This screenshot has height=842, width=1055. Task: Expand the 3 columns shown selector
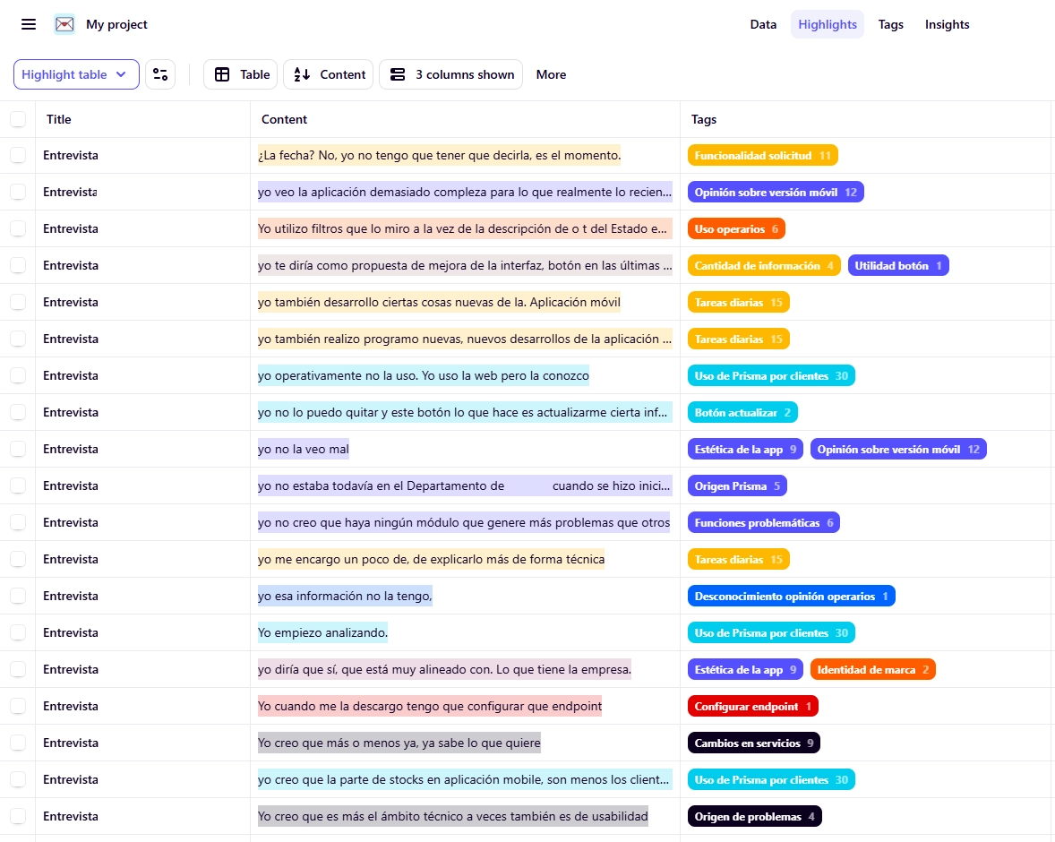click(450, 74)
